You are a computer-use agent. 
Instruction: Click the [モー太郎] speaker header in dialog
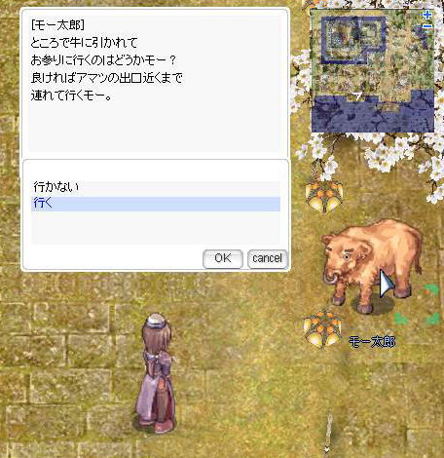coord(57,25)
